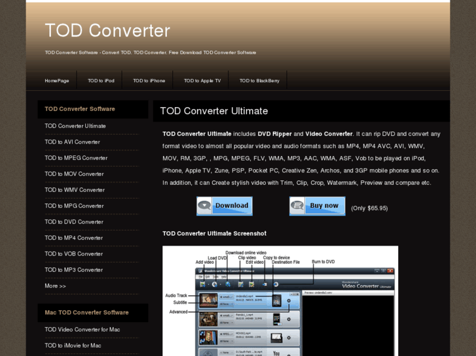Go to the TOD to iPod page
Image resolution: width=476 pixels, height=356 pixels.
(101, 80)
